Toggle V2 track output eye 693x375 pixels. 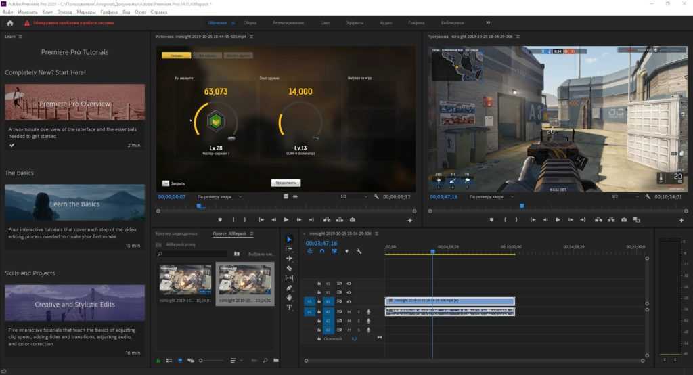349,292
